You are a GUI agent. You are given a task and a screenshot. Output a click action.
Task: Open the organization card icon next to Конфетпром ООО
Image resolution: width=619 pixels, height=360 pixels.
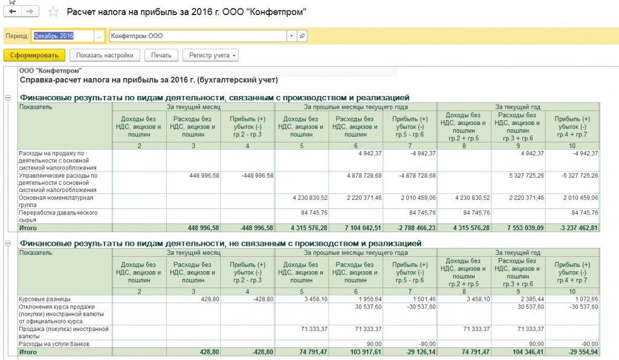[302, 36]
